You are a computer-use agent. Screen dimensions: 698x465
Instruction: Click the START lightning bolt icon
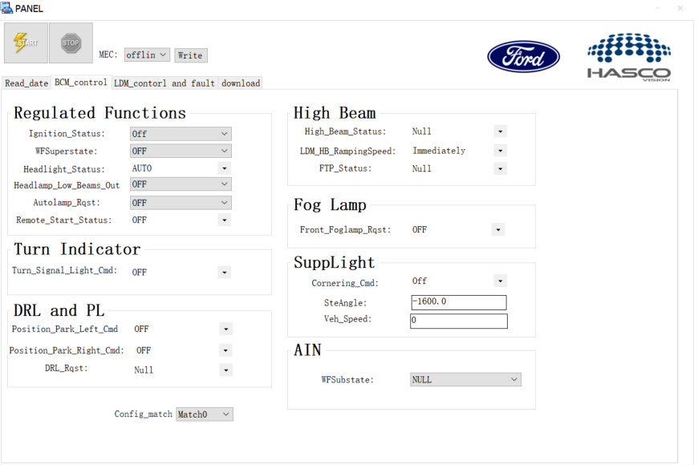point(26,42)
